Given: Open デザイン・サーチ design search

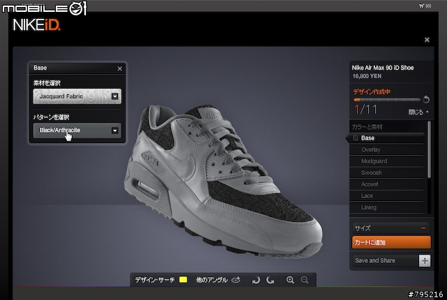Looking at the screenshot, I should (x=155, y=280).
